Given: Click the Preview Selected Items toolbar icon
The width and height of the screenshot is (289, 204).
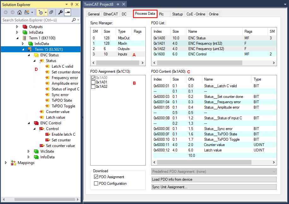Looking at the screenshot, I should tap(68, 12).
